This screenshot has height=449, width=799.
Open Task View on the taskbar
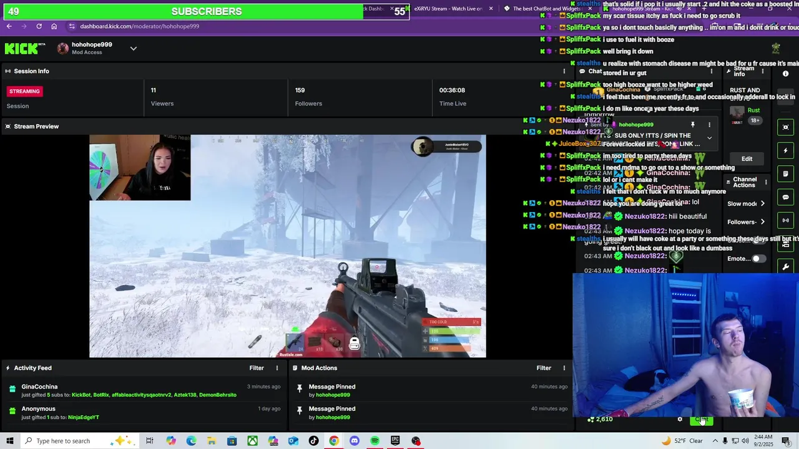tap(150, 441)
